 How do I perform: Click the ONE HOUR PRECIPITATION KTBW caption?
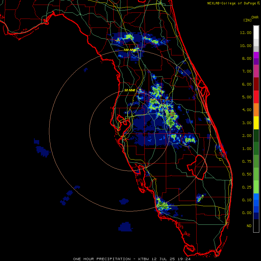click(x=132, y=259)
